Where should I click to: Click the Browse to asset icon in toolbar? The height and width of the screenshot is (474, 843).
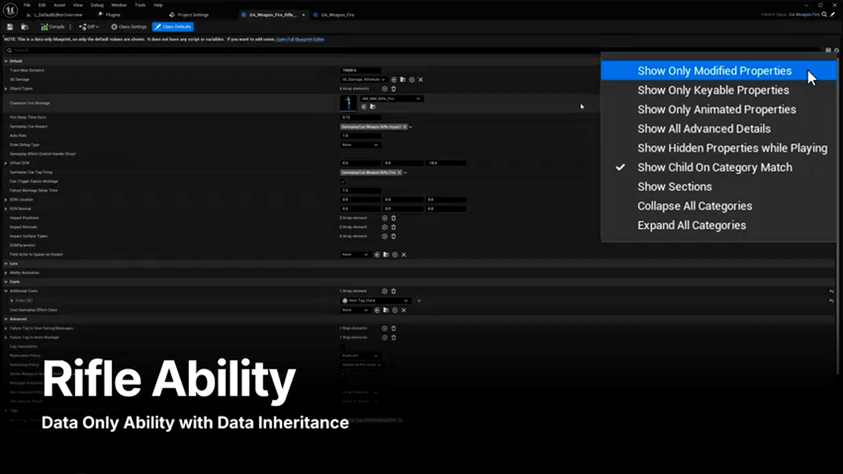click(x=24, y=27)
